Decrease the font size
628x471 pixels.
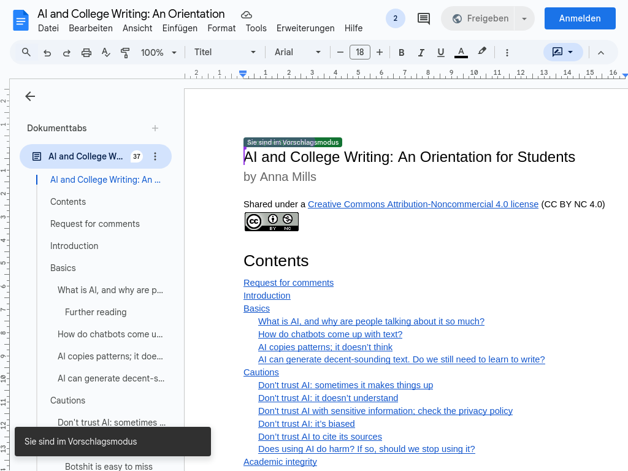(340, 52)
